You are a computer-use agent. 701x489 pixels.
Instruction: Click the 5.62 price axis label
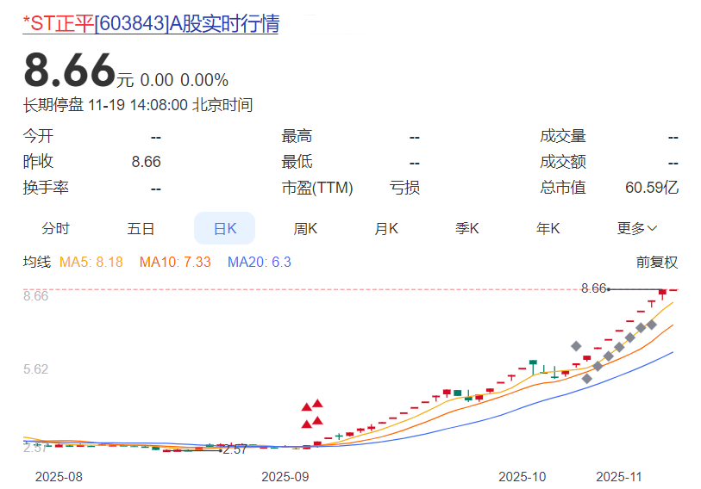point(35,369)
